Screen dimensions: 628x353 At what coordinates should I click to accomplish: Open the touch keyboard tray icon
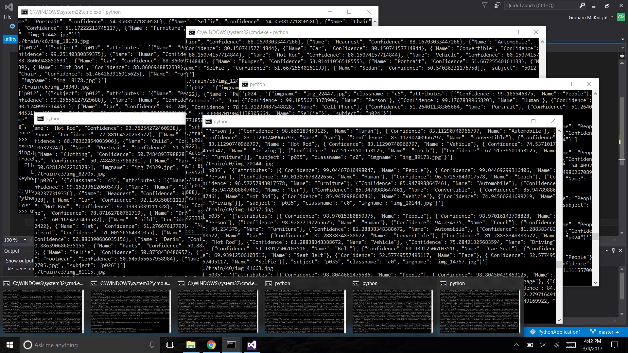571,345
